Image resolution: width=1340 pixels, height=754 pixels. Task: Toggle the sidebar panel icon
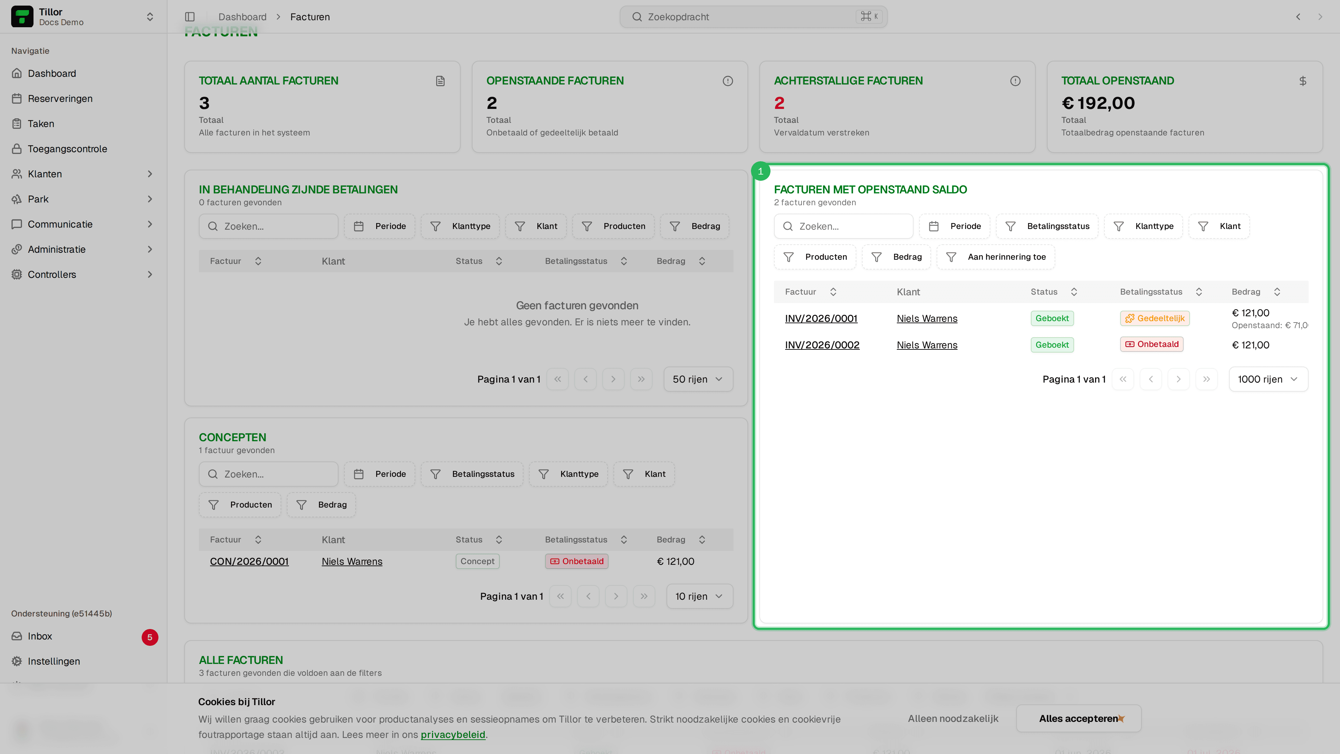click(x=190, y=17)
